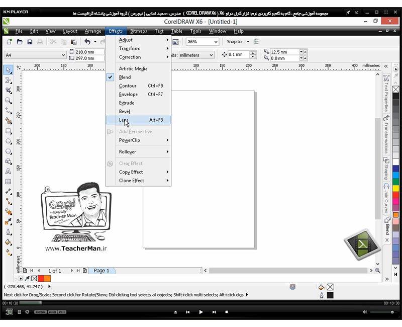402x327 pixels.
Task: Select the Crop tool
Action: (8, 90)
